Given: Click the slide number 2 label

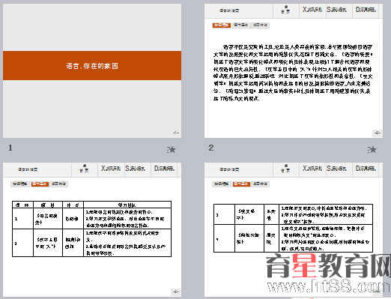Looking at the screenshot, I should 211,148.
